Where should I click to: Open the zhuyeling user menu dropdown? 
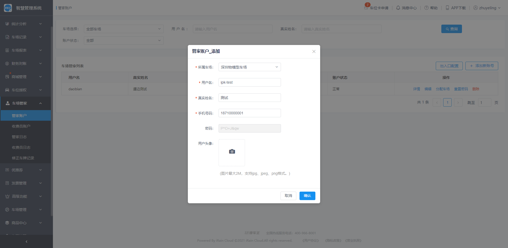(x=487, y=8)
